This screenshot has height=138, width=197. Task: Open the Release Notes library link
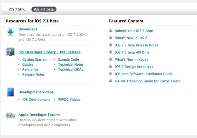coord(33,75)
